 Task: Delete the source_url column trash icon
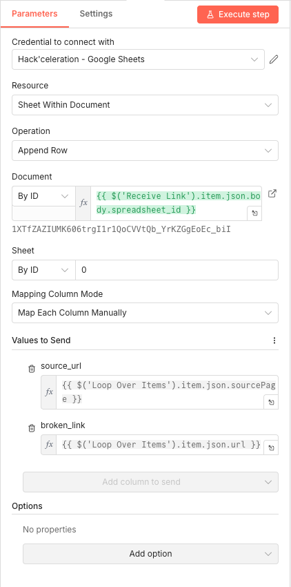pyautogui.click(x=32, y=369)
